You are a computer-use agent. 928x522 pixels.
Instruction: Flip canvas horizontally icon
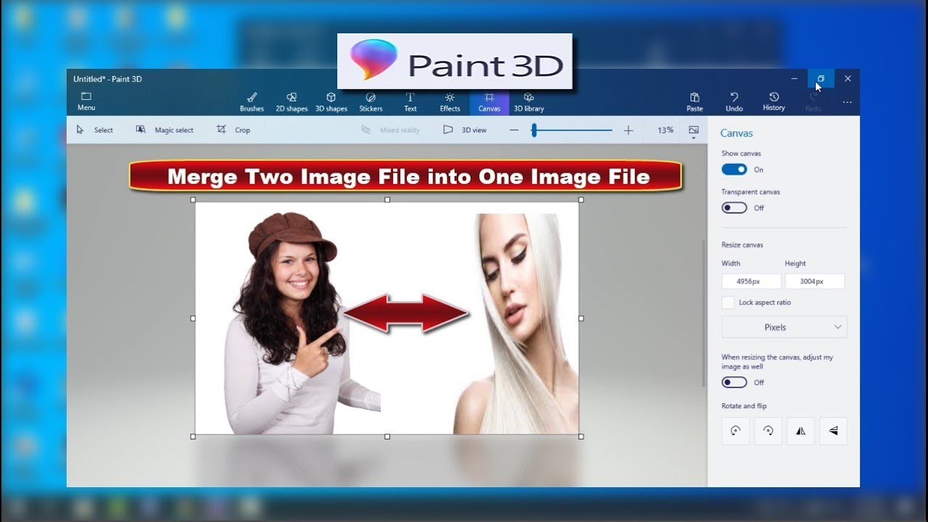pyautogui.click(x=801, y=431)
